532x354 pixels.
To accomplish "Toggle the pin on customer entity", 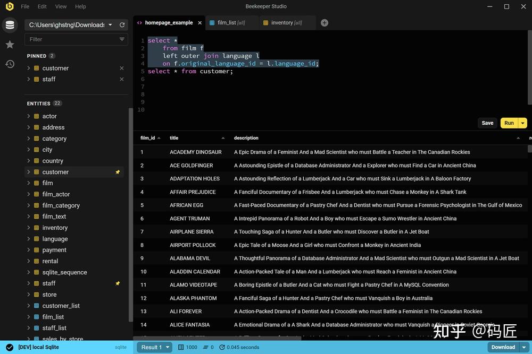I will tap(118, 172).
